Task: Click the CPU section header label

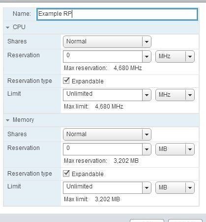Action: 19,27
